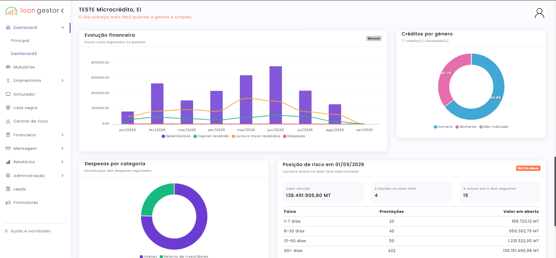The image size is (556, 258).
Task: Click the Empréstimos dollar icon
Action: pos(8,81)
